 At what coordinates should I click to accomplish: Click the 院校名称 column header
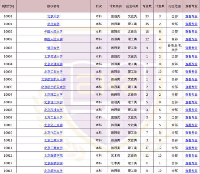(x=53, y=6)
